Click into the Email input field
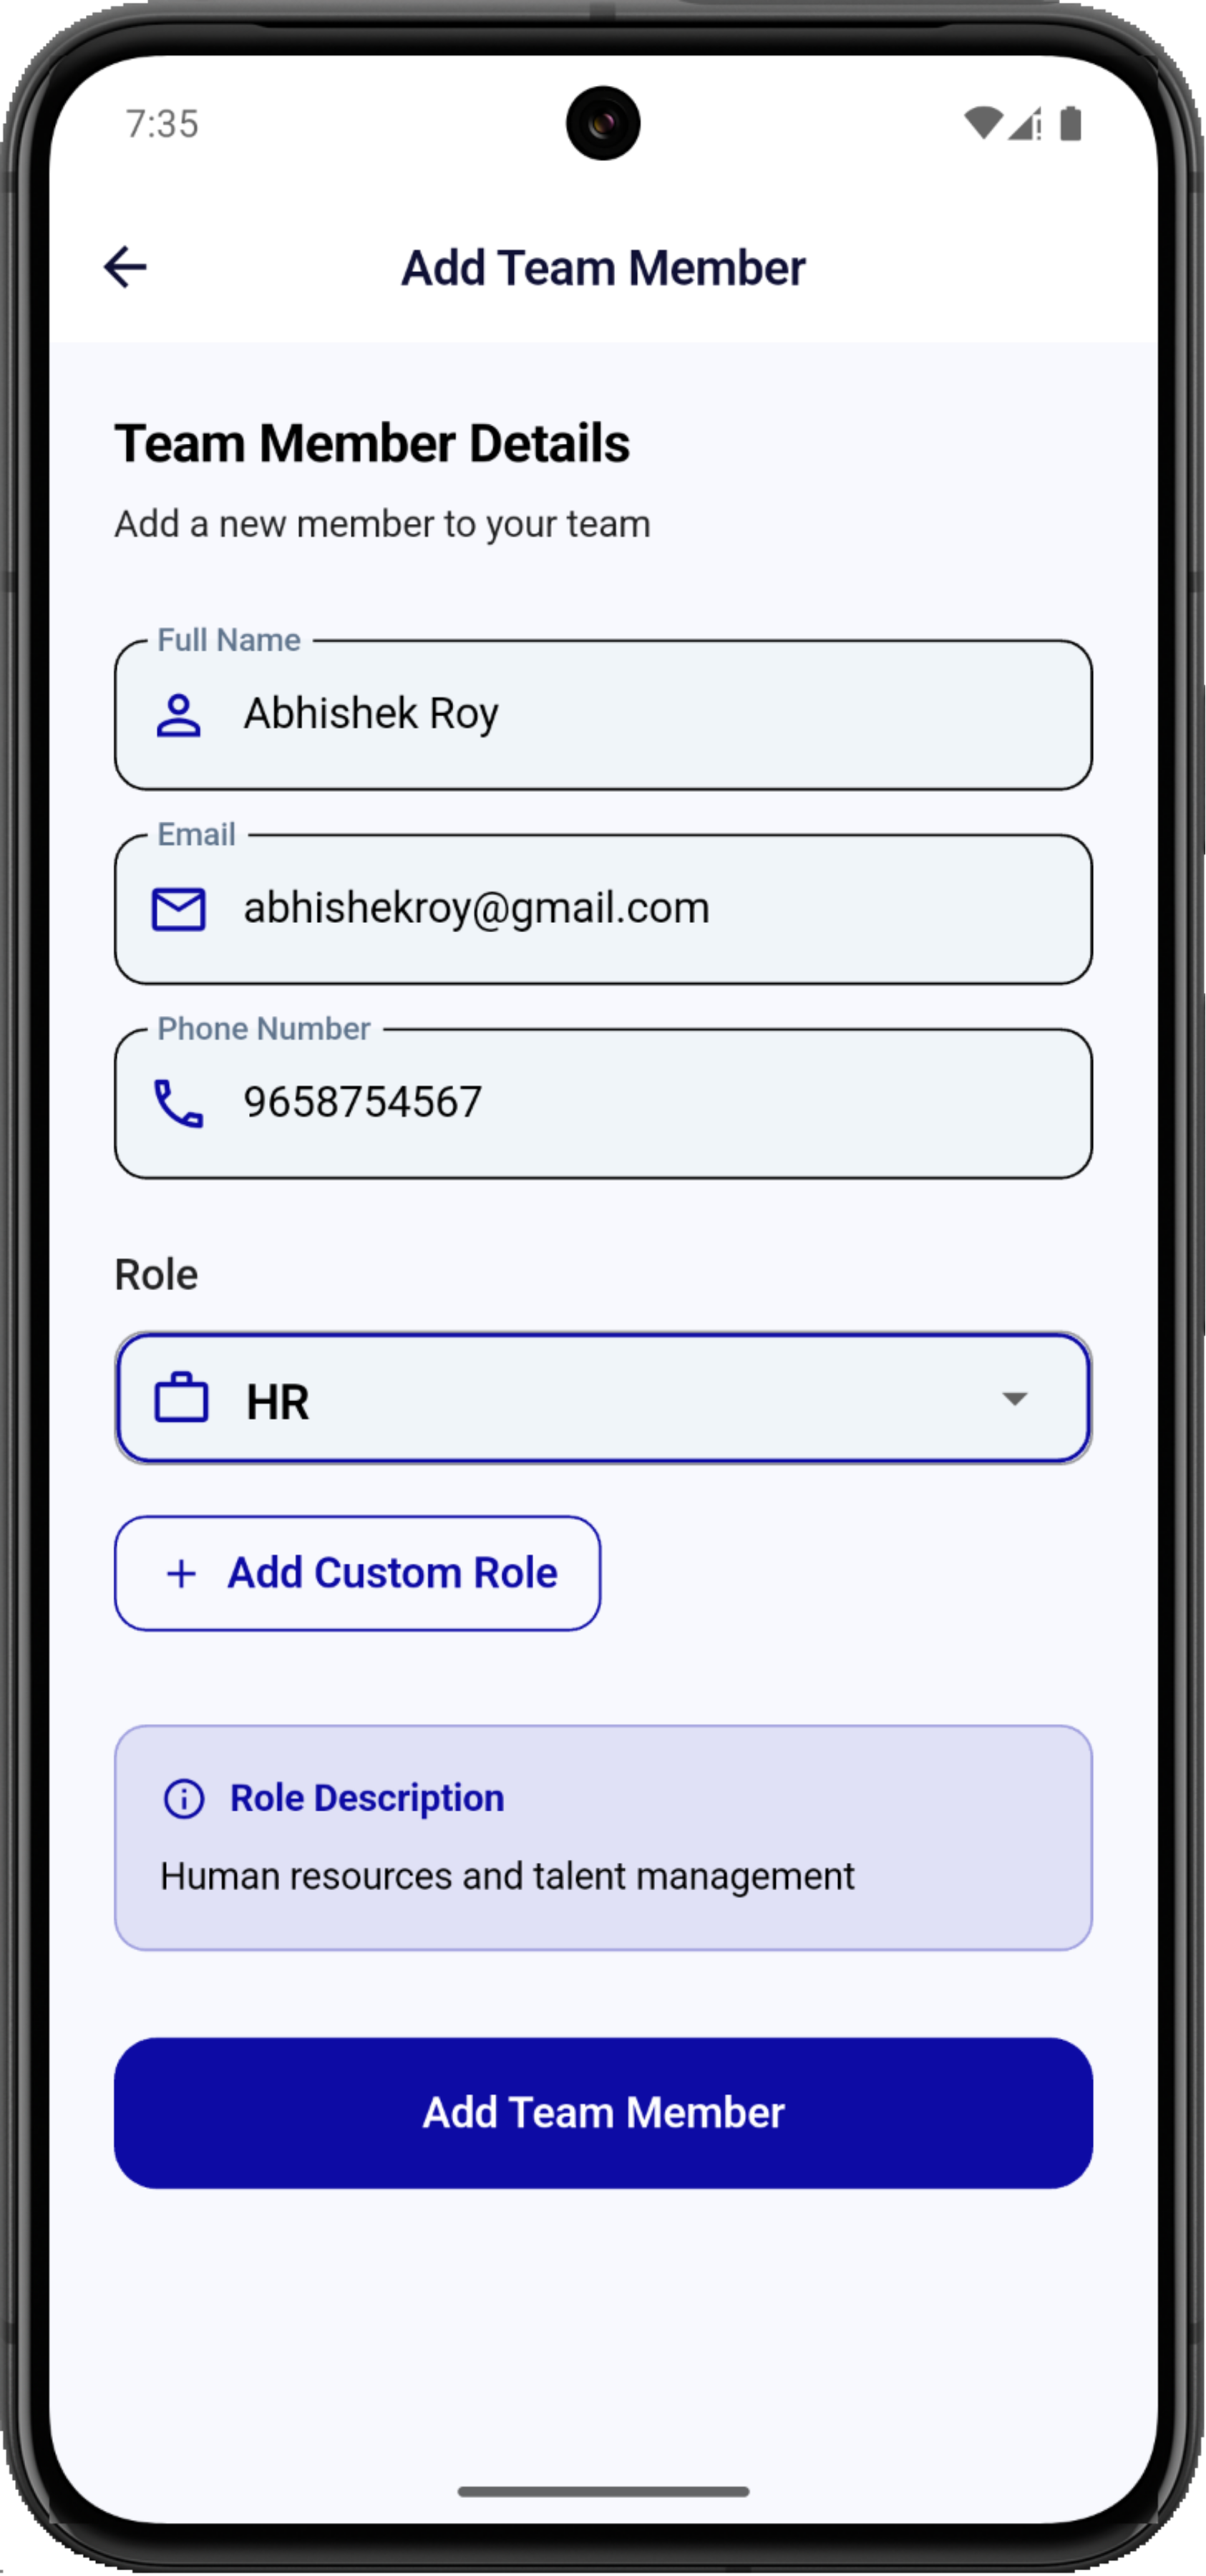Screen dimensions: 1206x2576 coord(640,909)
